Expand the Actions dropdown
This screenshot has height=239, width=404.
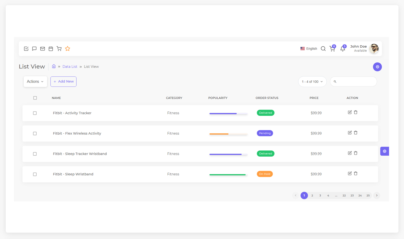click(35, 81)
